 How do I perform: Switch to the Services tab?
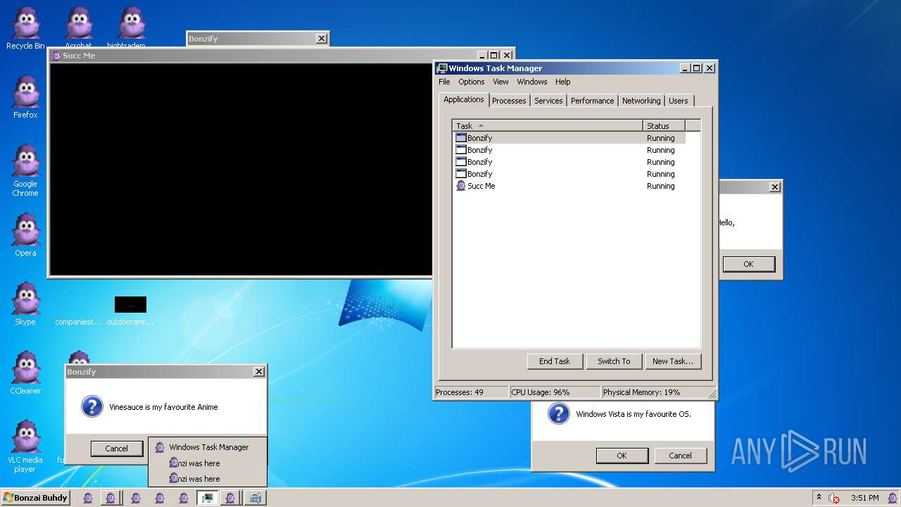548,101
